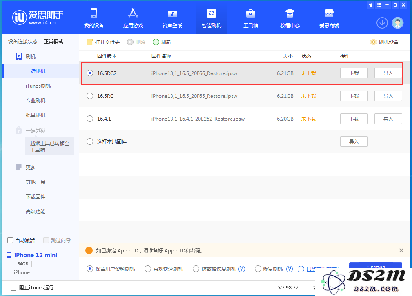Open 其他工具 in the sidebar
Viewport: 412px width, 296px height.
(x=36, y=182)
